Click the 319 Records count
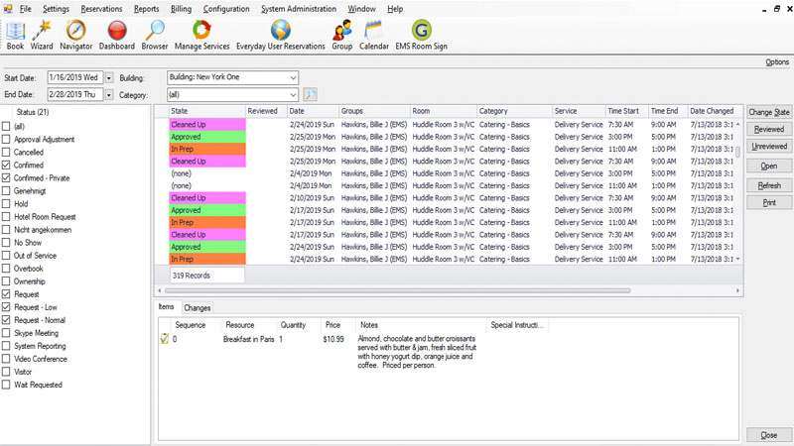 pos(191,276)
